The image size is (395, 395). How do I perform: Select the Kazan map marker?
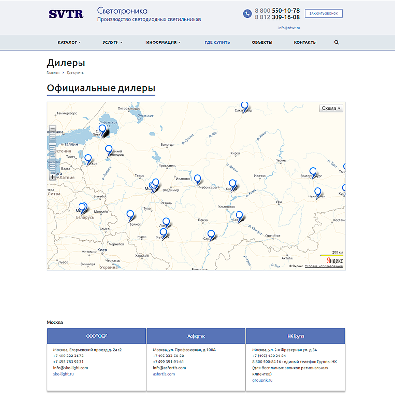coord(233,186)
